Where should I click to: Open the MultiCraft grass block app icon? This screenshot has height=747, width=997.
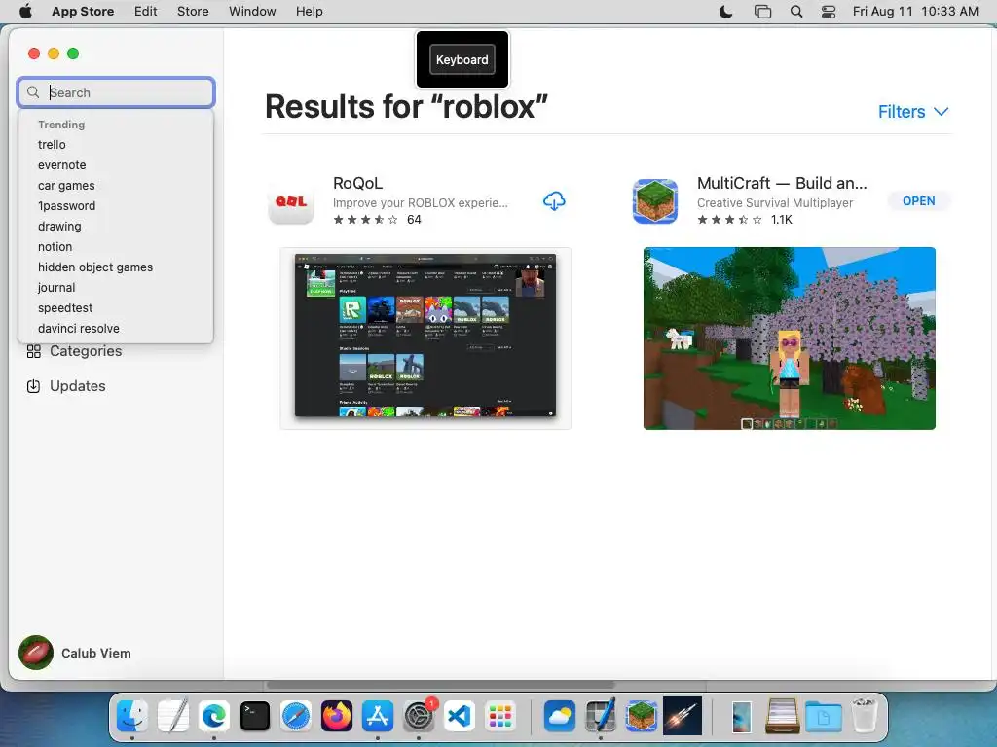point(655,201)
